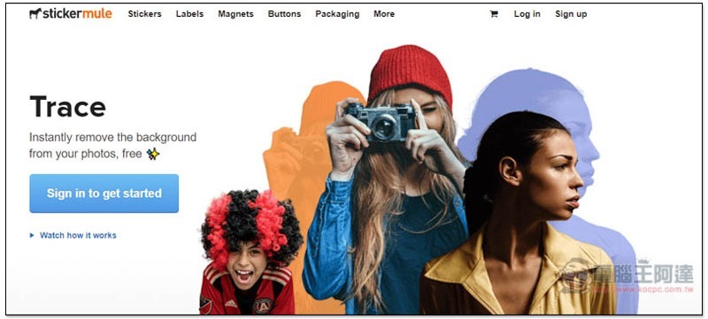Open the Labels menu
708x319 pixels.
point(189,14)
